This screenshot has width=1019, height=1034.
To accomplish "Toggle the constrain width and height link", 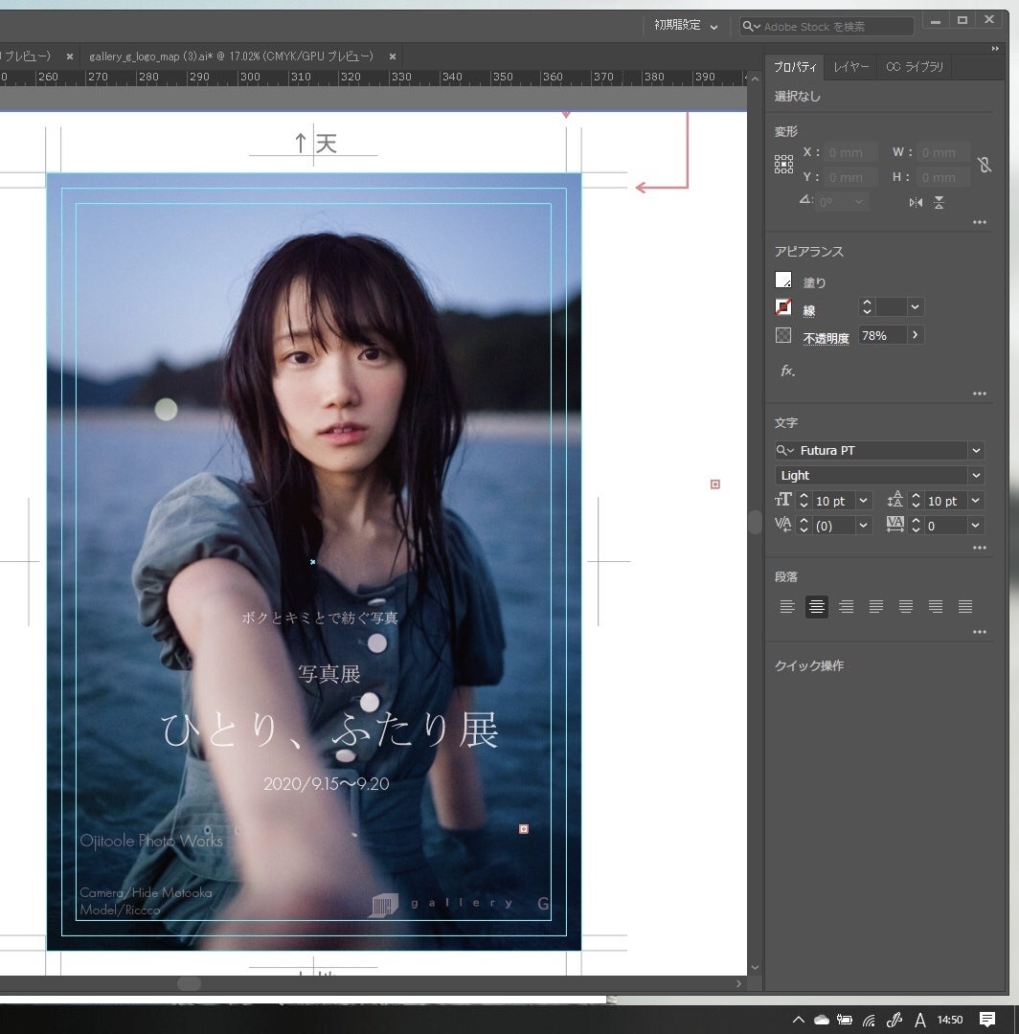I will (x=984, y=165).
